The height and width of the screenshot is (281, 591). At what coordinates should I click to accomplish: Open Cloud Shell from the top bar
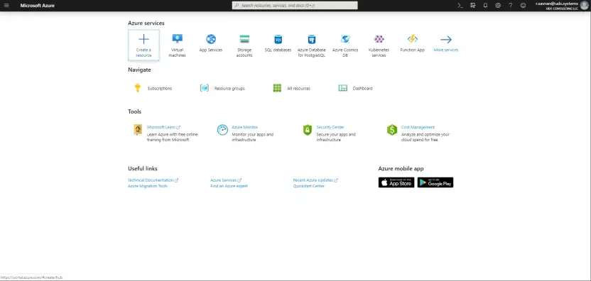coord(460,6)
